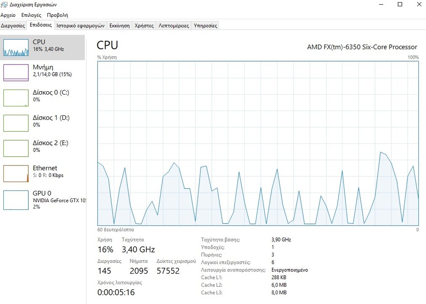Switch to the Υπηρεσίες tab
The image size is (426, 304).
(x=205, y=25)
